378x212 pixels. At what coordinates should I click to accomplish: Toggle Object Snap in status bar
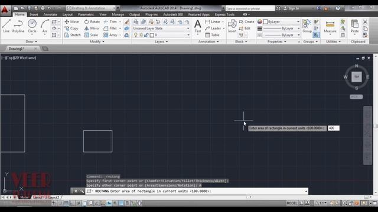(84, 203)
